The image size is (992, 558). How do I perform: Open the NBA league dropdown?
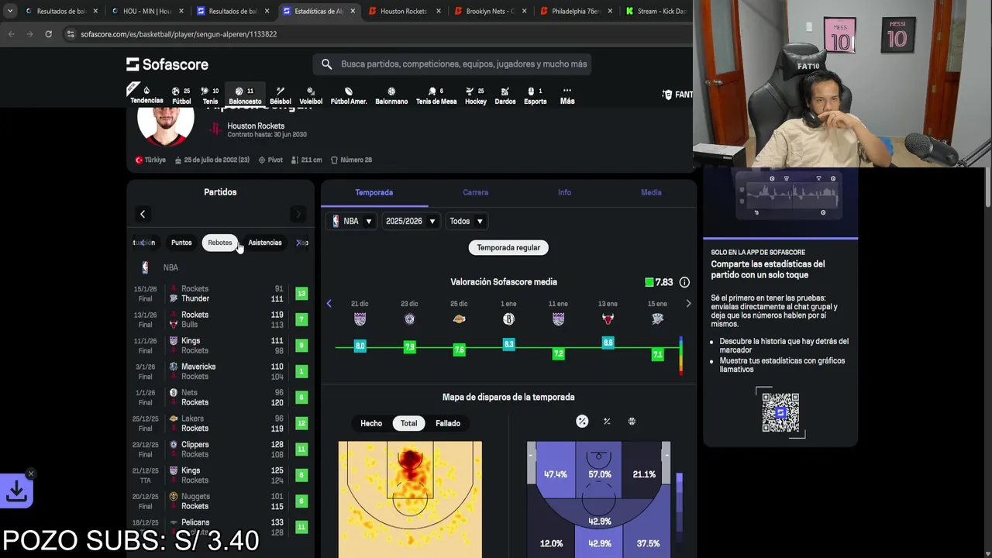[352, 221]
